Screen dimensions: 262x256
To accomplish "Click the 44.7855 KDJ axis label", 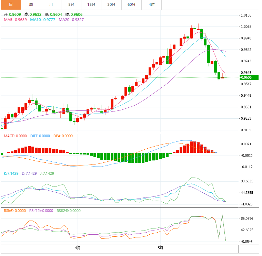I will pos(247,193).
